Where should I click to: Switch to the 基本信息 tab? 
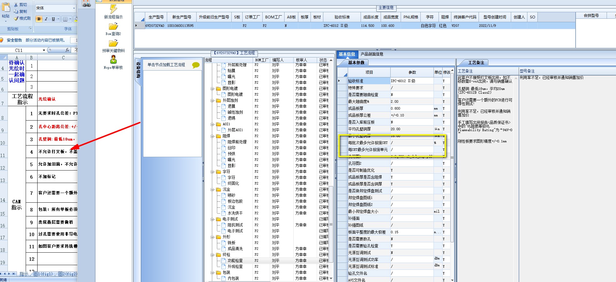coord(347,54)
